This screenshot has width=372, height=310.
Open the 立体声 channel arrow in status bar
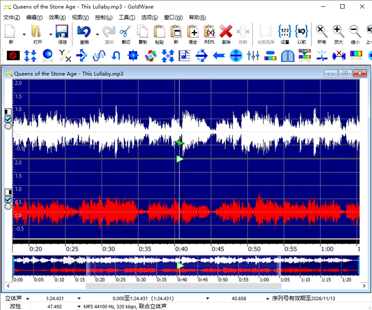coord(28,298)
